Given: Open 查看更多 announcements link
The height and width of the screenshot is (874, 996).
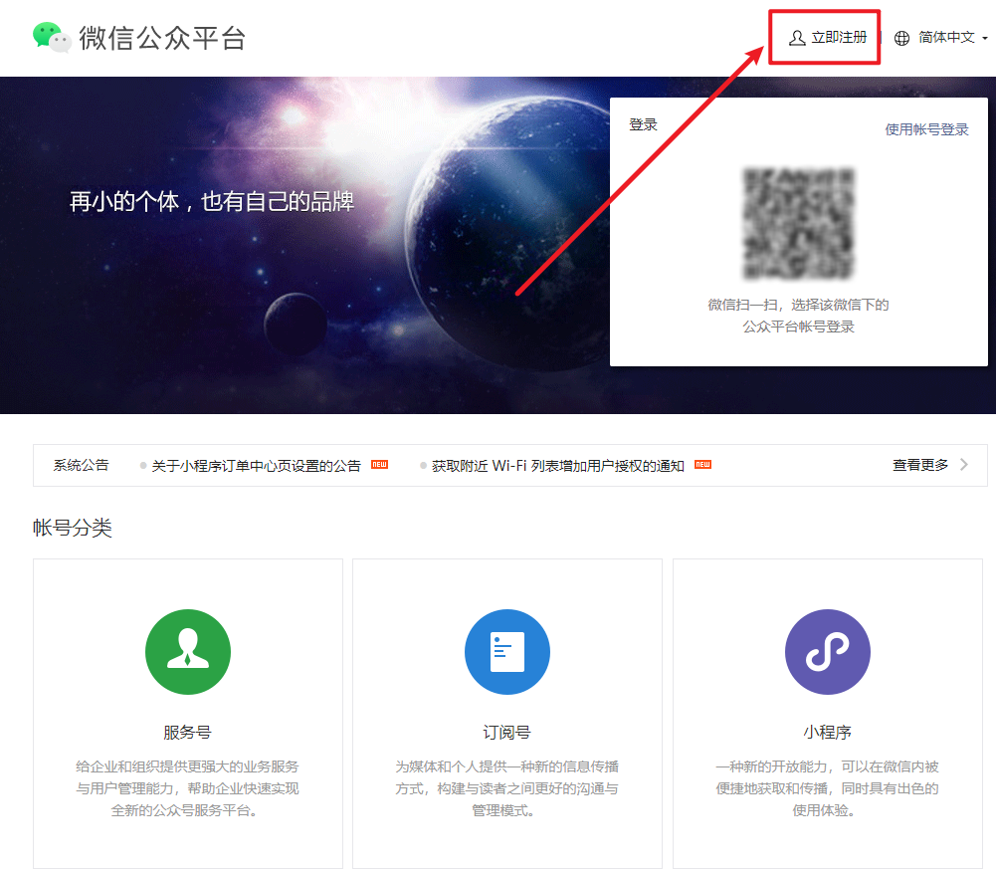Looking at the screenshot, I should coord(920,465).
